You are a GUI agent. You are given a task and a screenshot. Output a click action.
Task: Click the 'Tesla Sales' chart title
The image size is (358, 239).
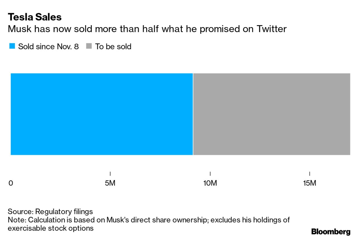(x=35, y=17)
